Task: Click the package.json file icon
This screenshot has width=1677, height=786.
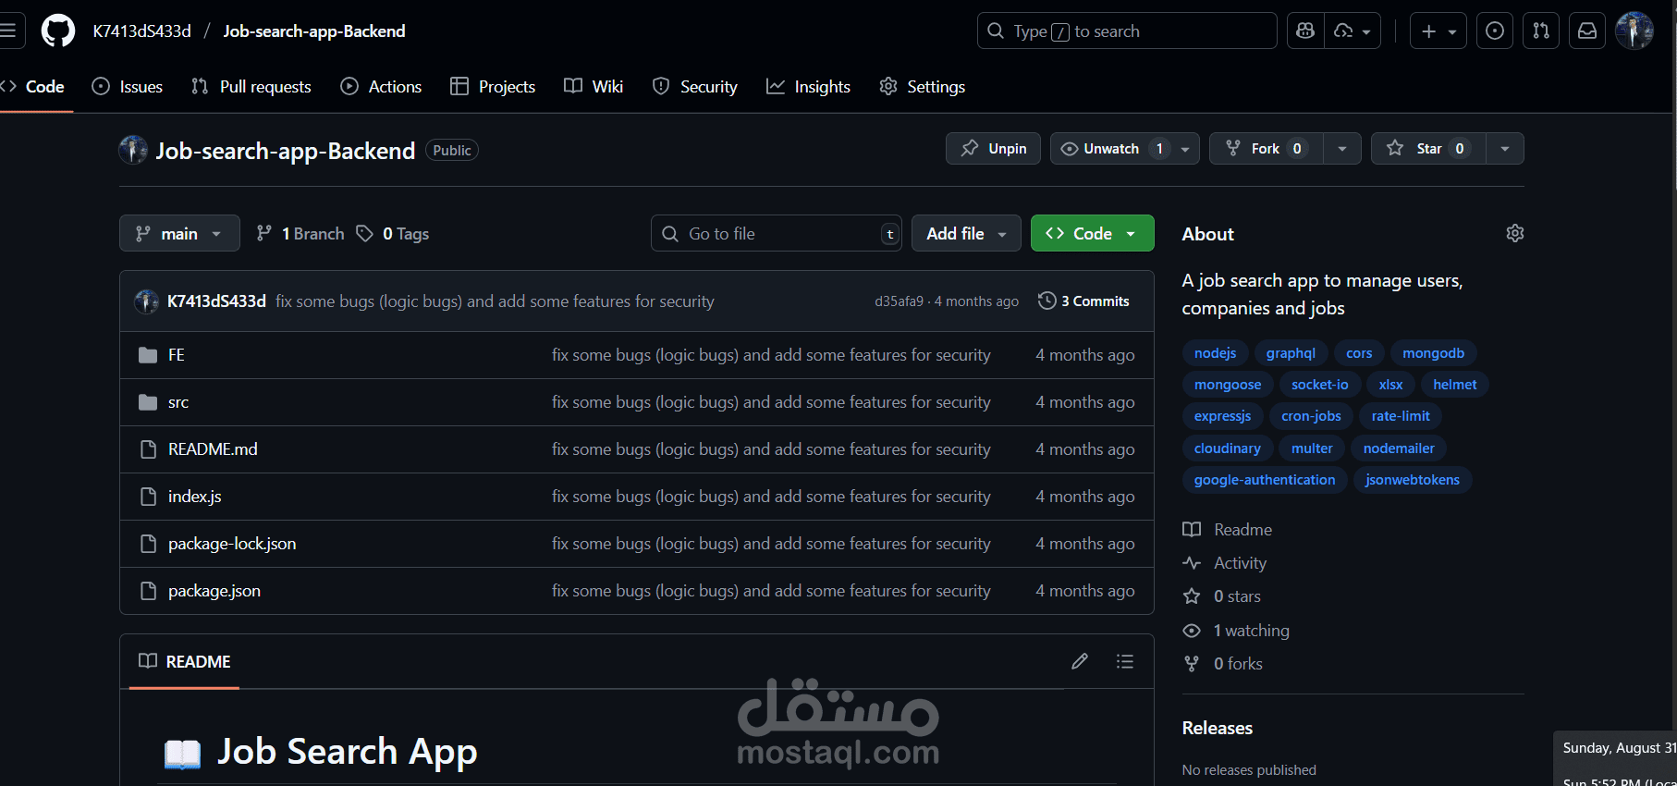Action: [148, 591]
